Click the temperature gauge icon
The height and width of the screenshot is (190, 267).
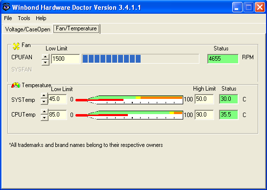16,85
